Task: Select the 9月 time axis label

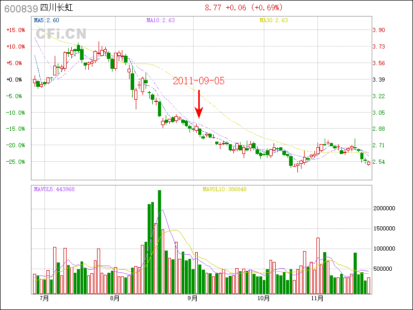Action: [193, 299]
